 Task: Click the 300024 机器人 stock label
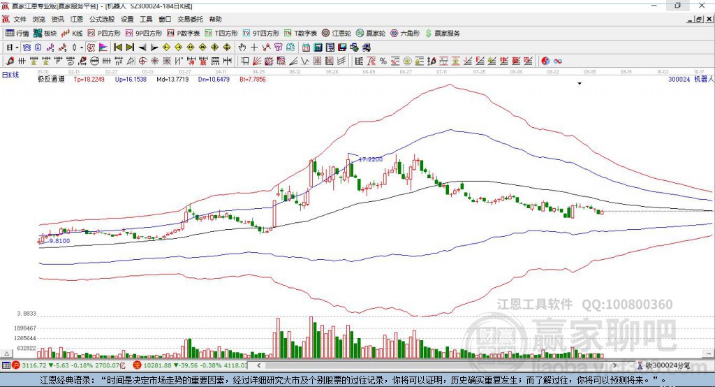click(691, 79)
